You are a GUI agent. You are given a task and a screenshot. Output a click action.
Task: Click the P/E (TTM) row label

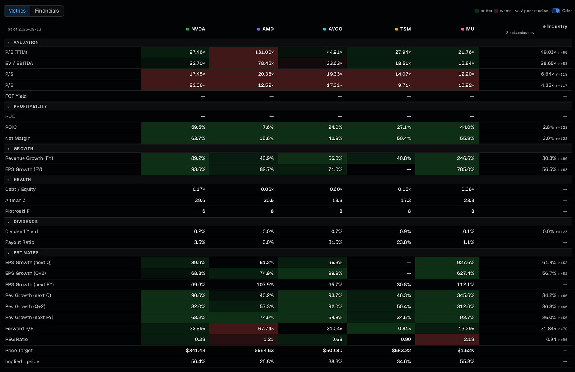pos(16,52)
